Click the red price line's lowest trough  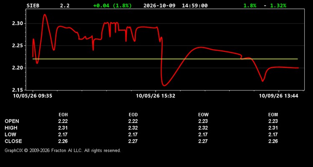click(x=164, y=86)
